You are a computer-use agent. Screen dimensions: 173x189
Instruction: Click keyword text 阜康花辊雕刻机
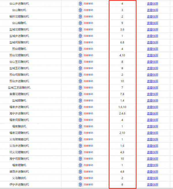point(19,94)
